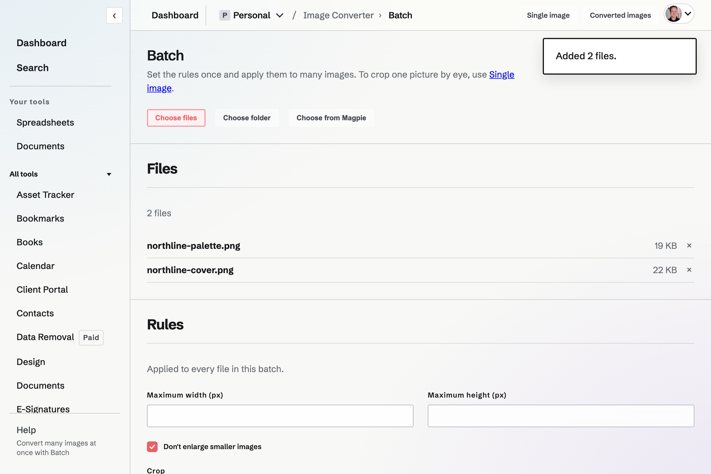Viewport: 711px width, 474px height.
Task: Remove northline-cover.png from the file list
Action: point(689,270)
